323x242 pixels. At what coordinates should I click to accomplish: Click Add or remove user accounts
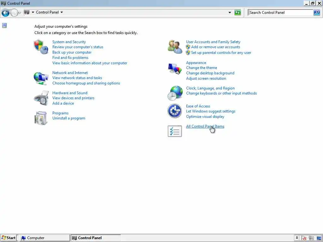click(x=215, y=47)
